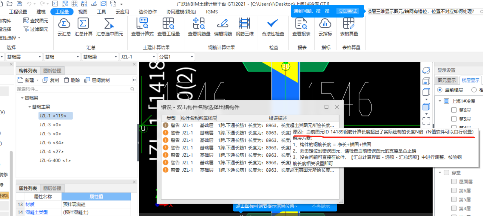
Task: Switch to 图层管理 tab
Action: (52, 188)
